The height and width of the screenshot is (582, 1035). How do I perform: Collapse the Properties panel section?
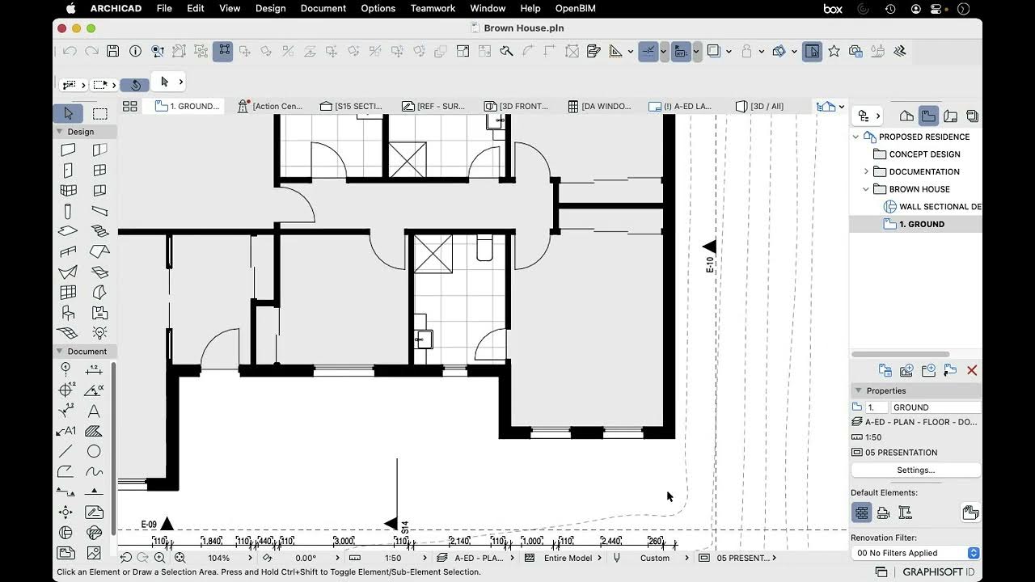click(x=858, y=390)
